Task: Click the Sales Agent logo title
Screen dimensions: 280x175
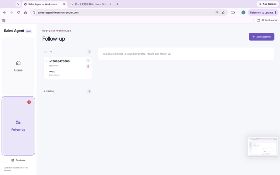Action: pos(14,31)
